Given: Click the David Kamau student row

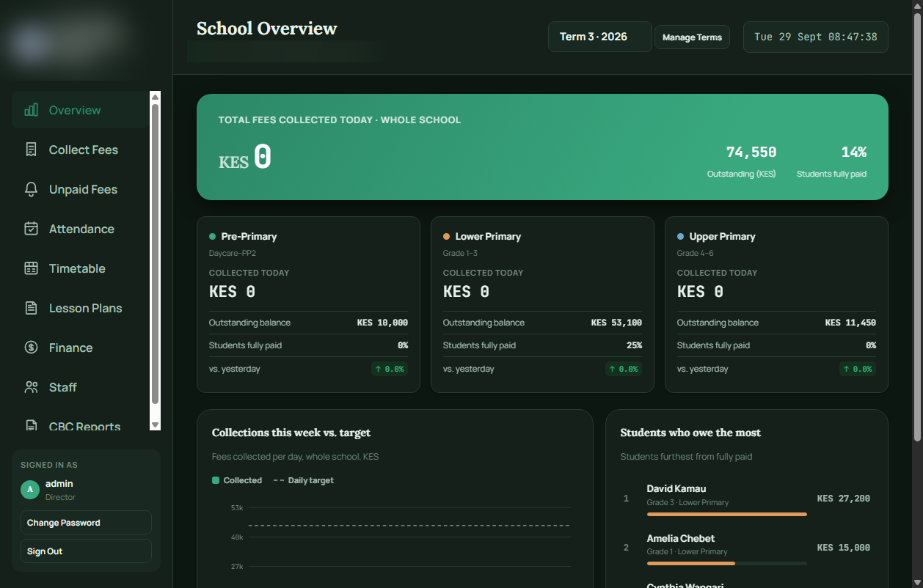Looking at the screenshot, I should pos(747,499).
